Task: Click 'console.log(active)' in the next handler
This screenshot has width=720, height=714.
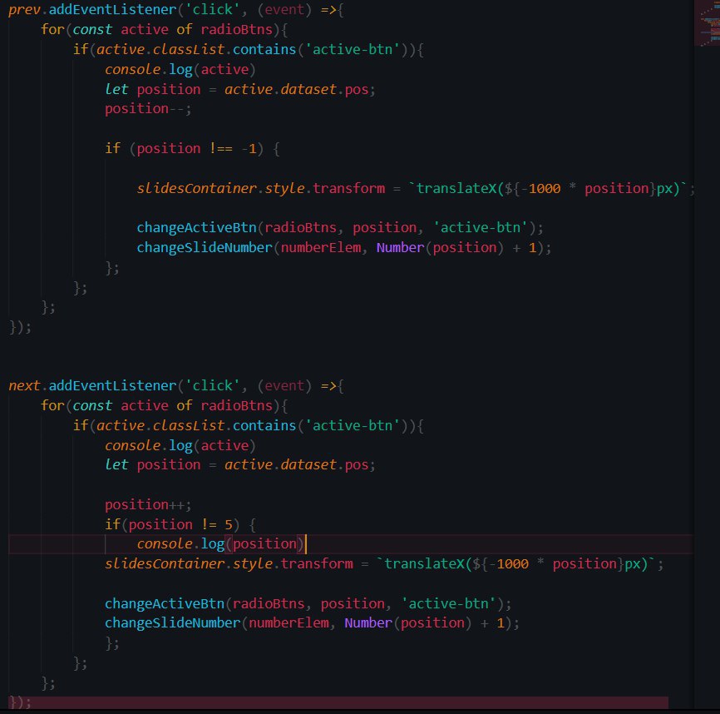Action: pyautogui.click(x=180, y=446)
